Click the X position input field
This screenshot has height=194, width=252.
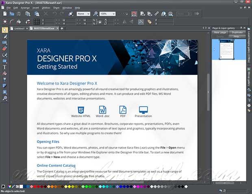(x=50, y=20)
